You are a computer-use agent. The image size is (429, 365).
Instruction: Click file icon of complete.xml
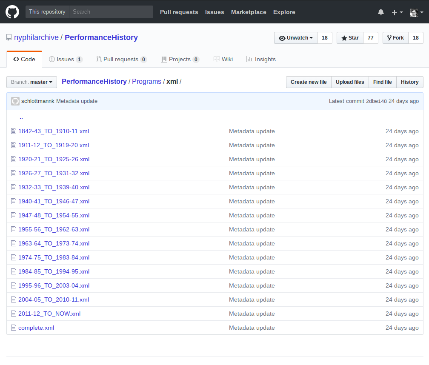pos(14,328)
